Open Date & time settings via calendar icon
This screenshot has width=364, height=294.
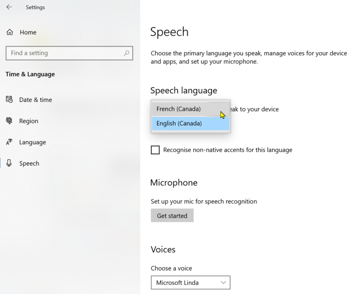coord(9,99)
